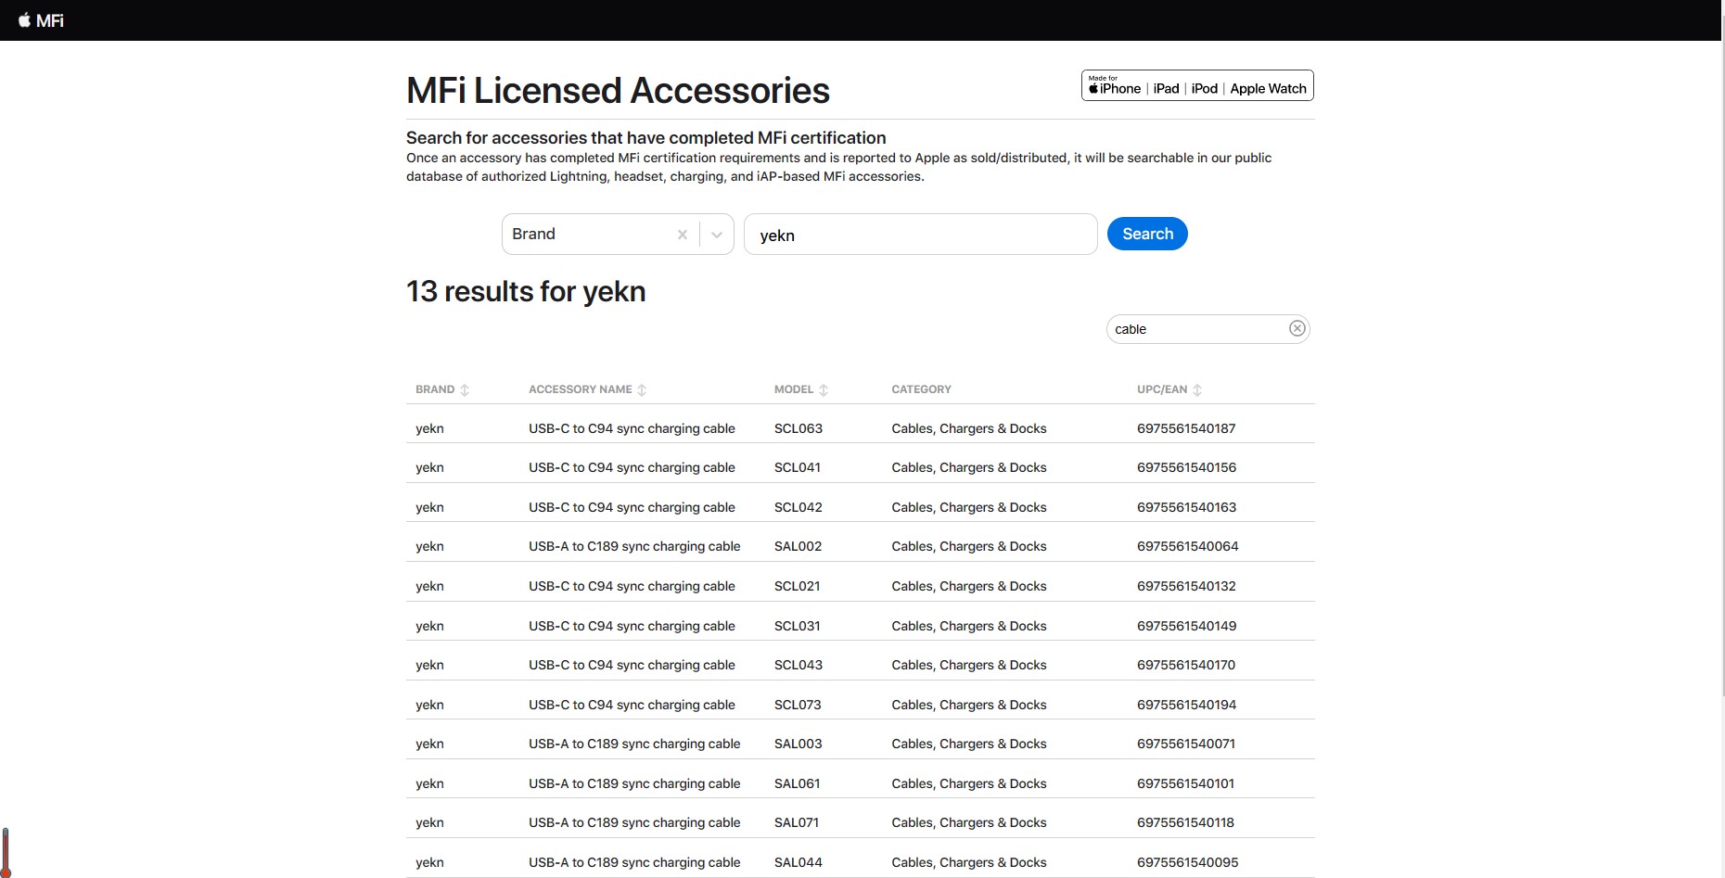
Task: Select model SAL044
Action: [798, 862]
